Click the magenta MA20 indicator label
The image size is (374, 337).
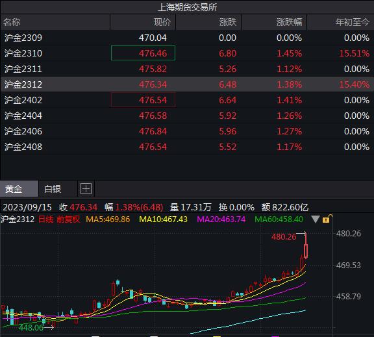221,219
